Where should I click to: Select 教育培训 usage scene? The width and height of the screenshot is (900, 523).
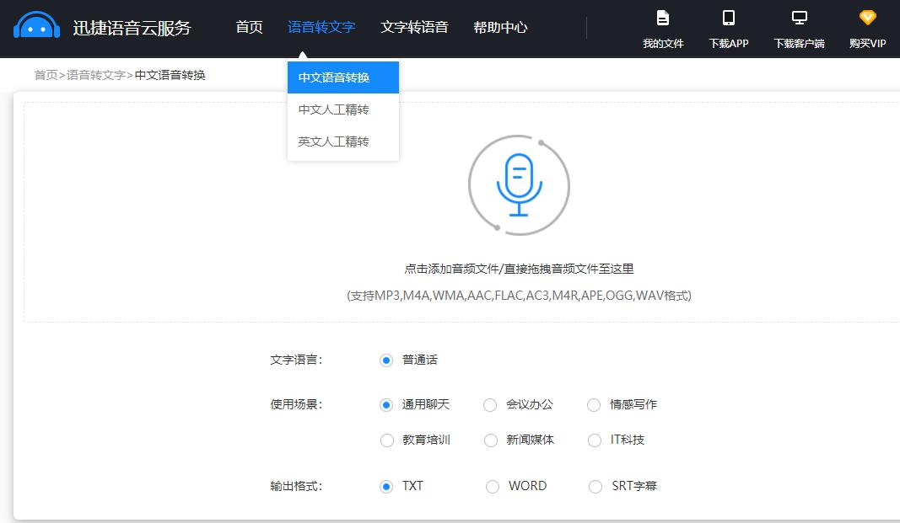pyautogui.click(x=387, y=440)
